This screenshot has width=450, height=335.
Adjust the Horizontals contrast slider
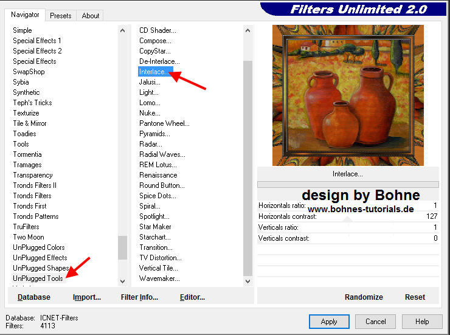pyautogui.click(x=348, y=216)
